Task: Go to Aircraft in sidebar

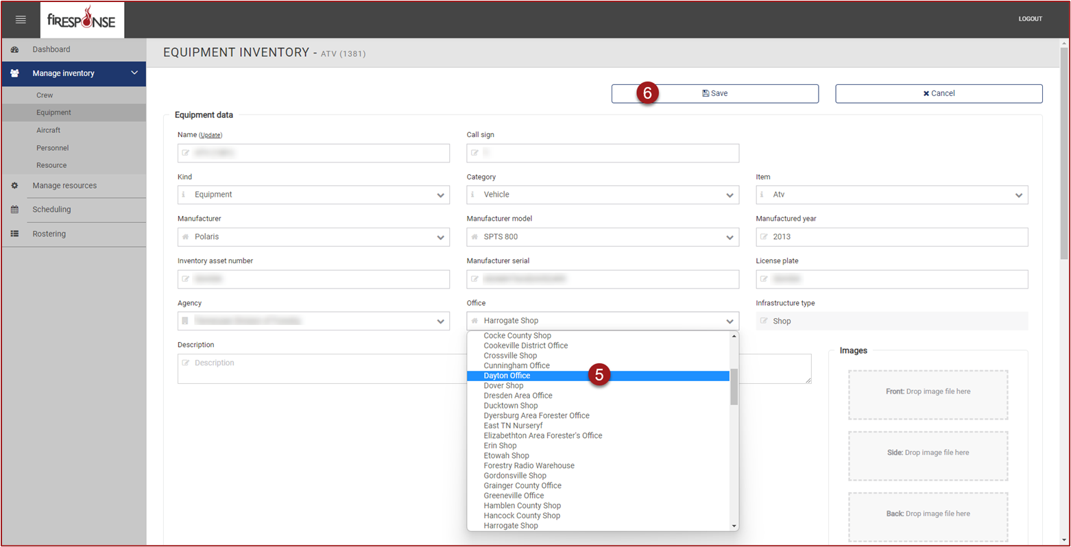Action: (48, 130)
